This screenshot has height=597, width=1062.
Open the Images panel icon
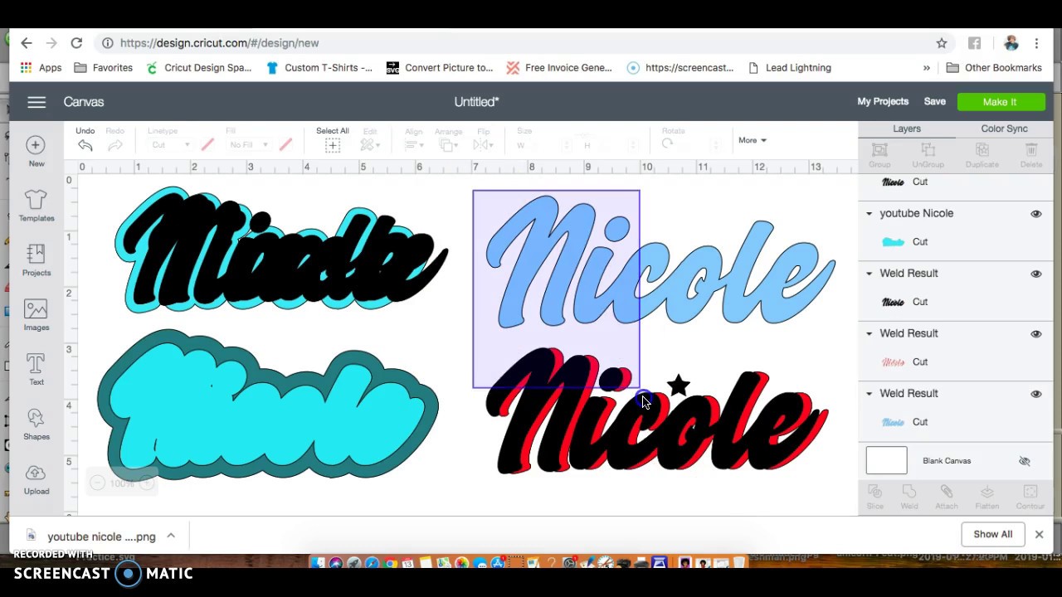click(36, 309)
